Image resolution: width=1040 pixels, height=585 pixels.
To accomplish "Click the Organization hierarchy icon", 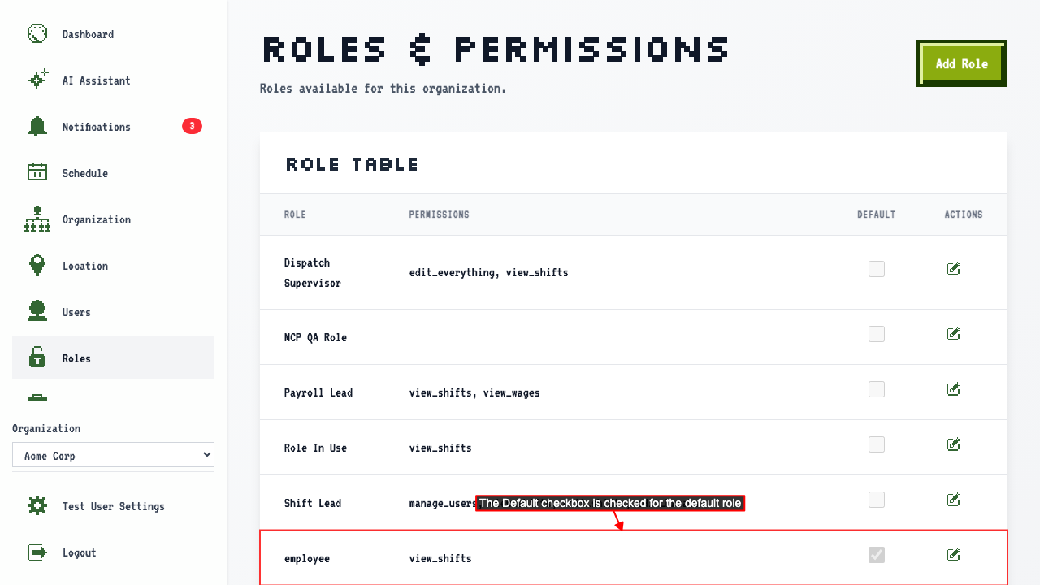I will (37, 219).
